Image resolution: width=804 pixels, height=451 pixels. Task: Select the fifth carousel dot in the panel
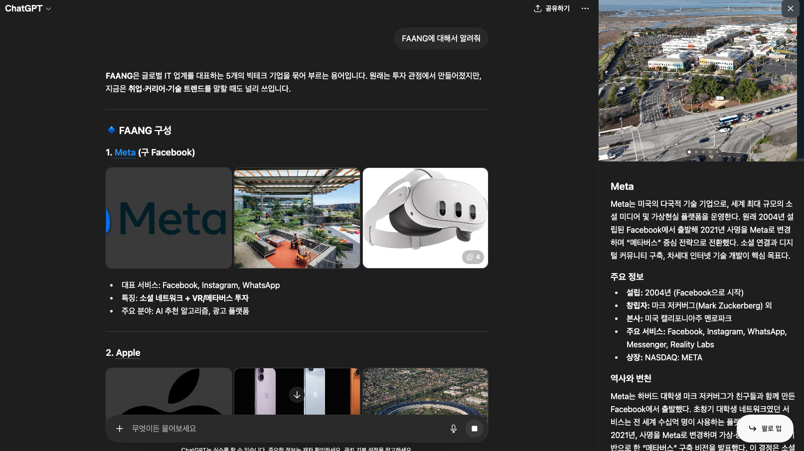[x=717, y=152]
